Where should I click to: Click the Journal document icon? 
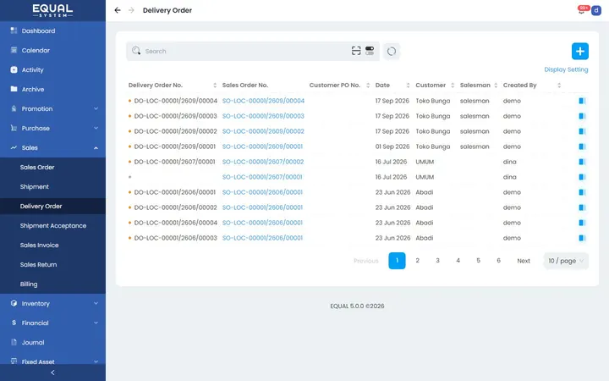[14, 342]
